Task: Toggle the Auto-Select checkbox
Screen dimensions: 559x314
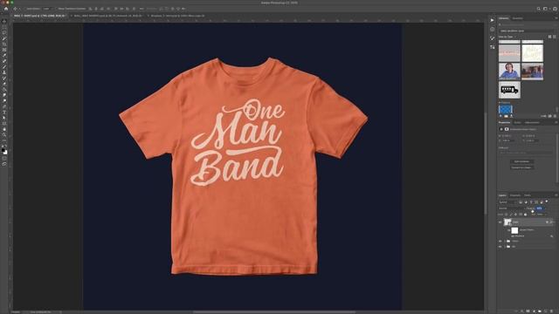Action: (x=25, y=9)
